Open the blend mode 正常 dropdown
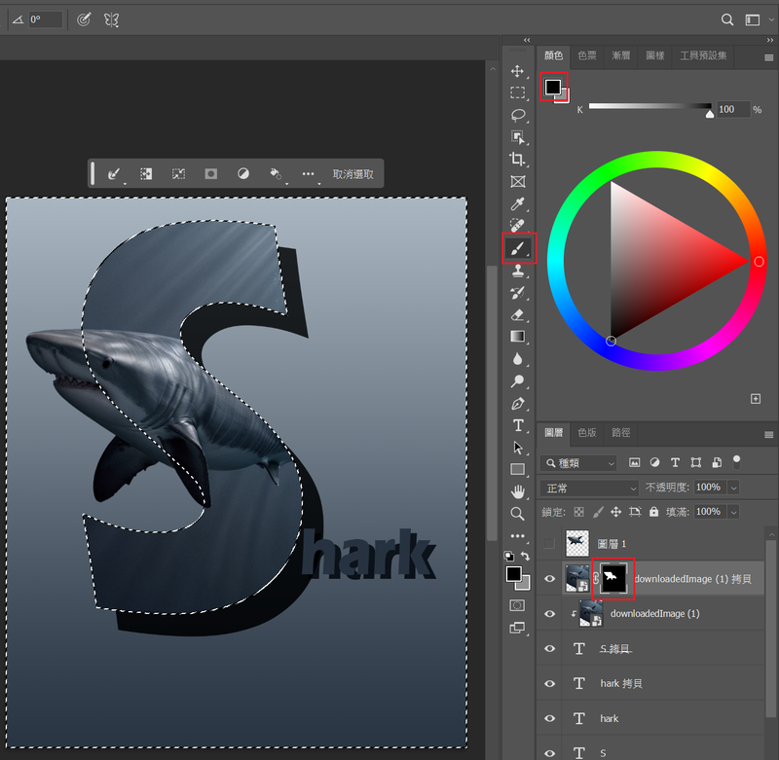 [591, 487]
